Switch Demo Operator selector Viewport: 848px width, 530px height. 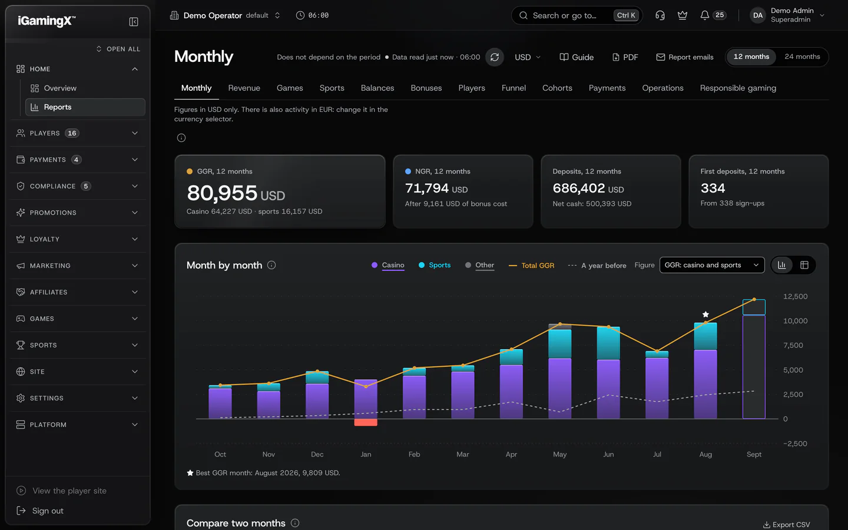pyautogui.click(x=225, y=15)
